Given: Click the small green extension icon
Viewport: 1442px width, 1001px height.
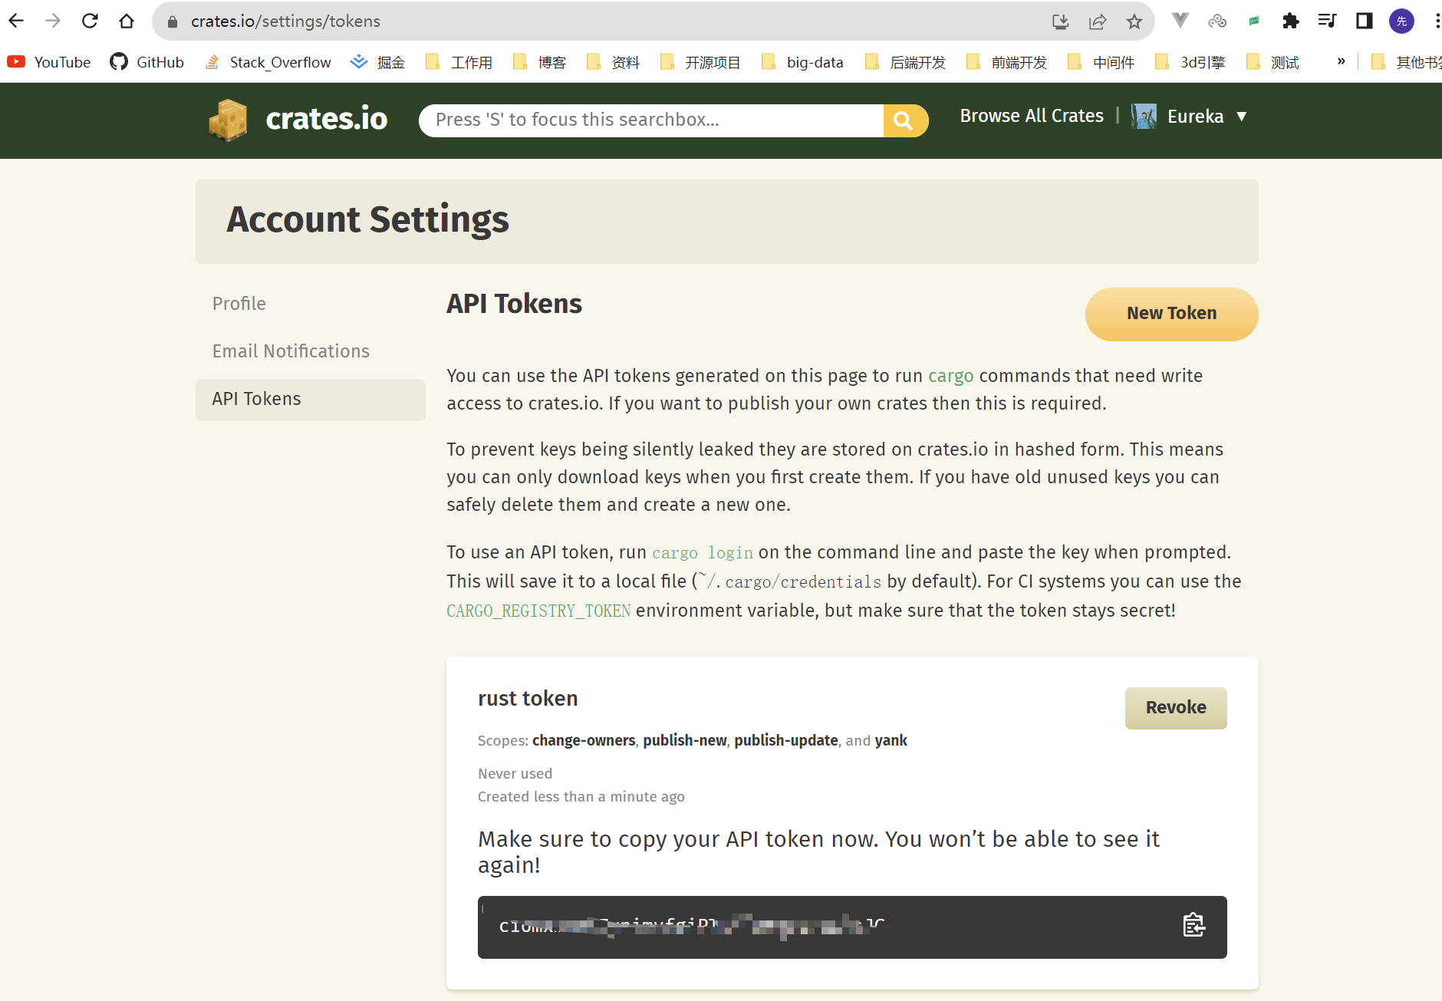Looking at the screenshot, I should tap(1254, 21).
